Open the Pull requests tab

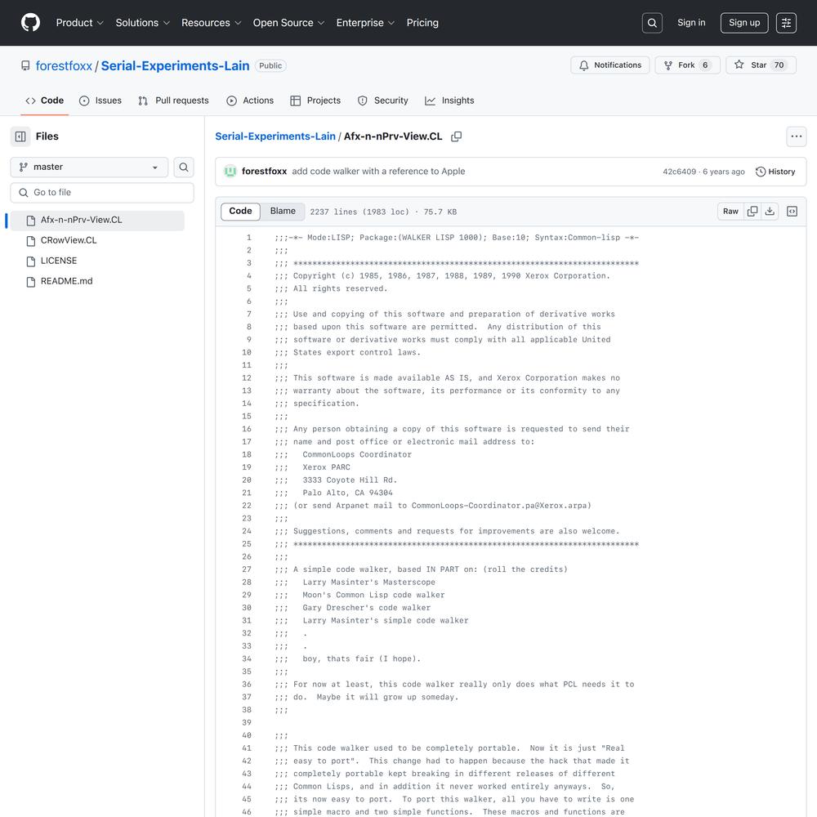[x=173, y=100]
